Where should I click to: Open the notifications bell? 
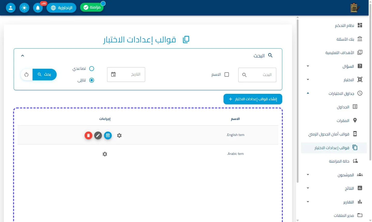point(38,8)
